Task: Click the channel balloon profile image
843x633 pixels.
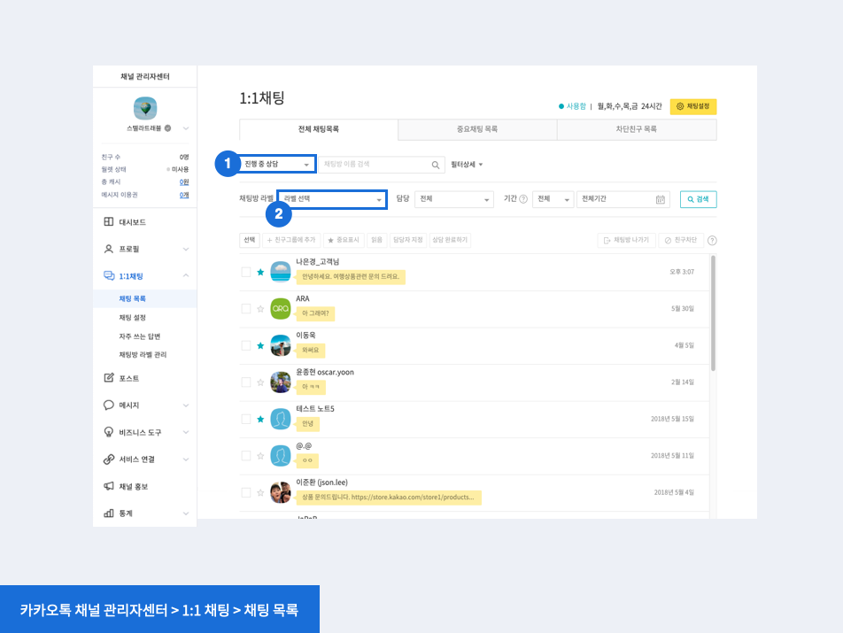Action: tap(145, 108)
